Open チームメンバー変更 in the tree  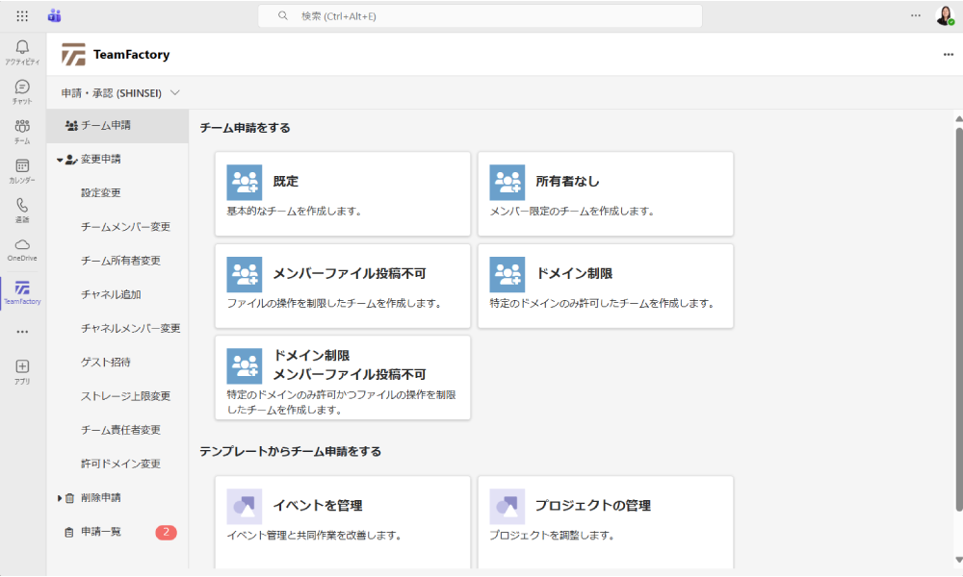126,227
